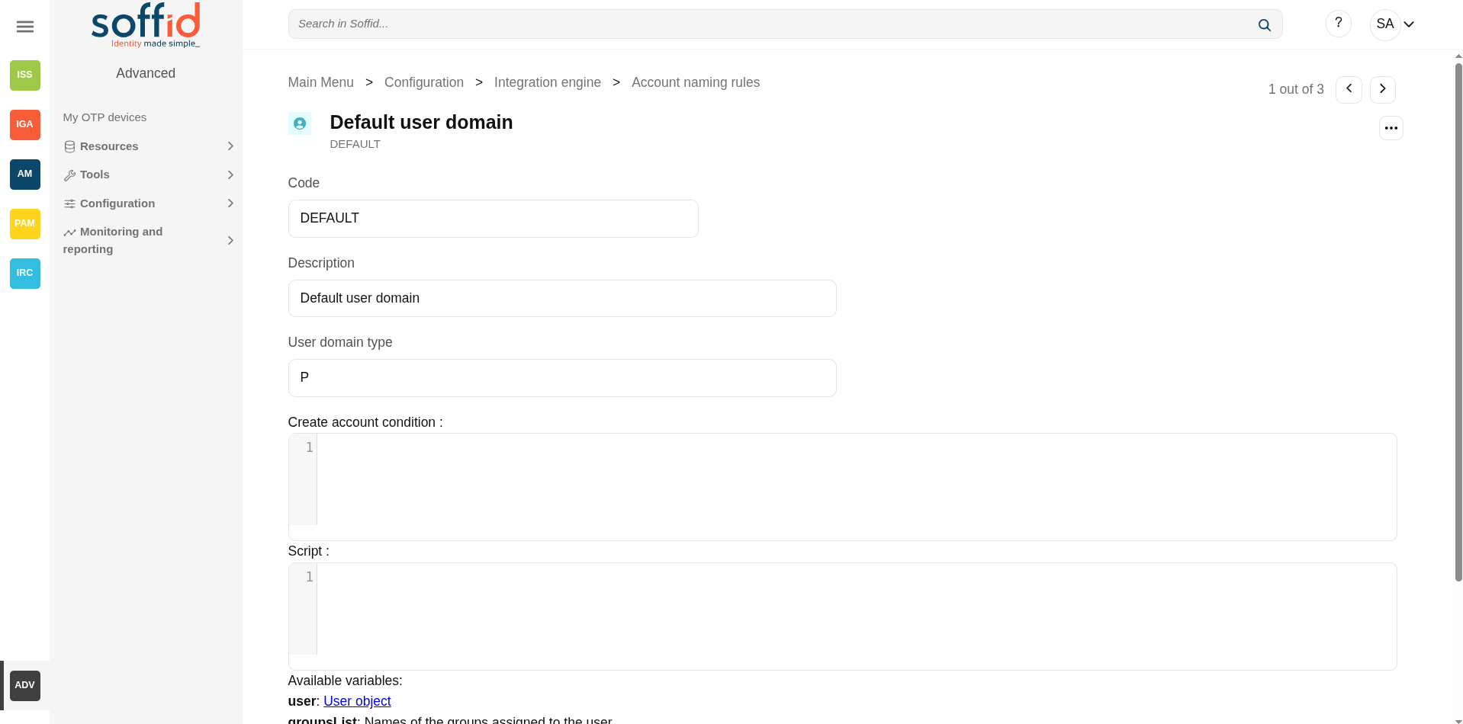Open the IGA module icon
This screenshot has height=724, width=1463.
click(25, 125)
